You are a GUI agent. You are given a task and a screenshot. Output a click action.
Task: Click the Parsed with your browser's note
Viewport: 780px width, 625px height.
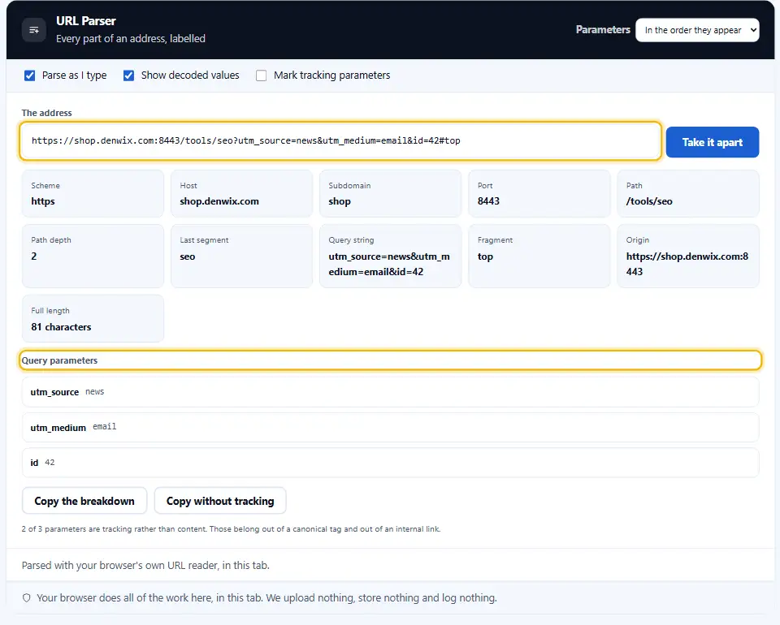pyautogui.click(x=145, y=566)
